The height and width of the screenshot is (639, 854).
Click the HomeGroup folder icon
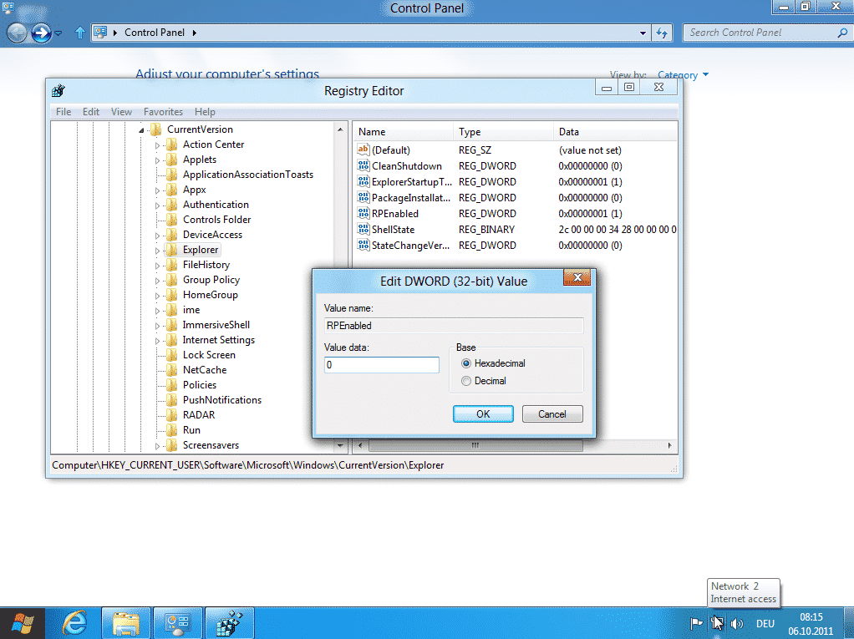point(171,295)
